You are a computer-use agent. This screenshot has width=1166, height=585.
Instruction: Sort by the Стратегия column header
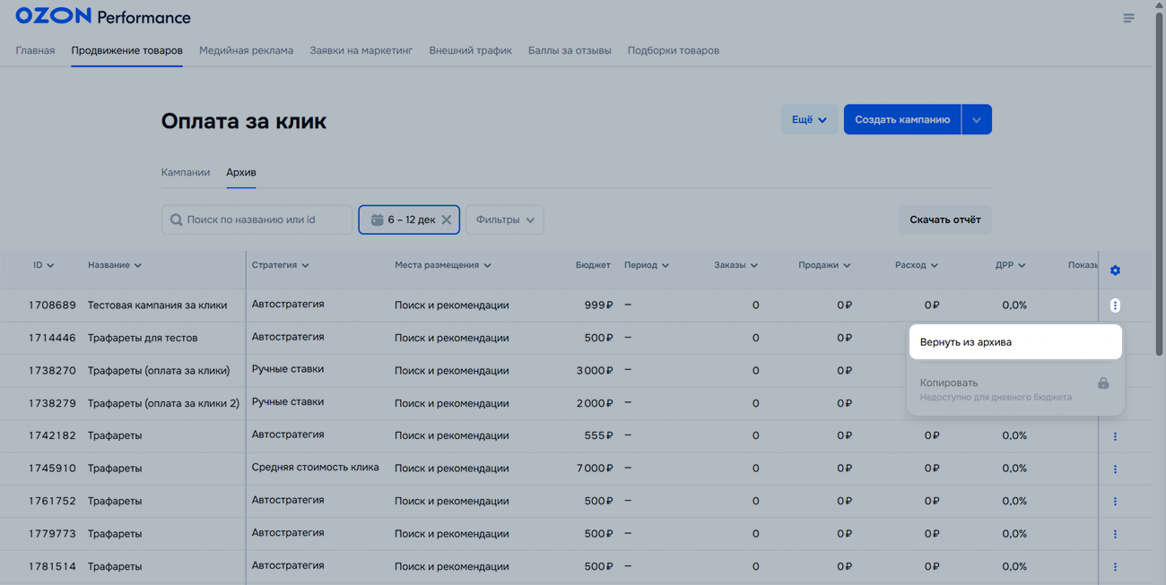(280, 265)
